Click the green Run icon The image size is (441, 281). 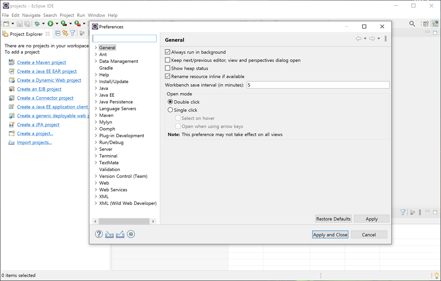[x=50, y=24]
